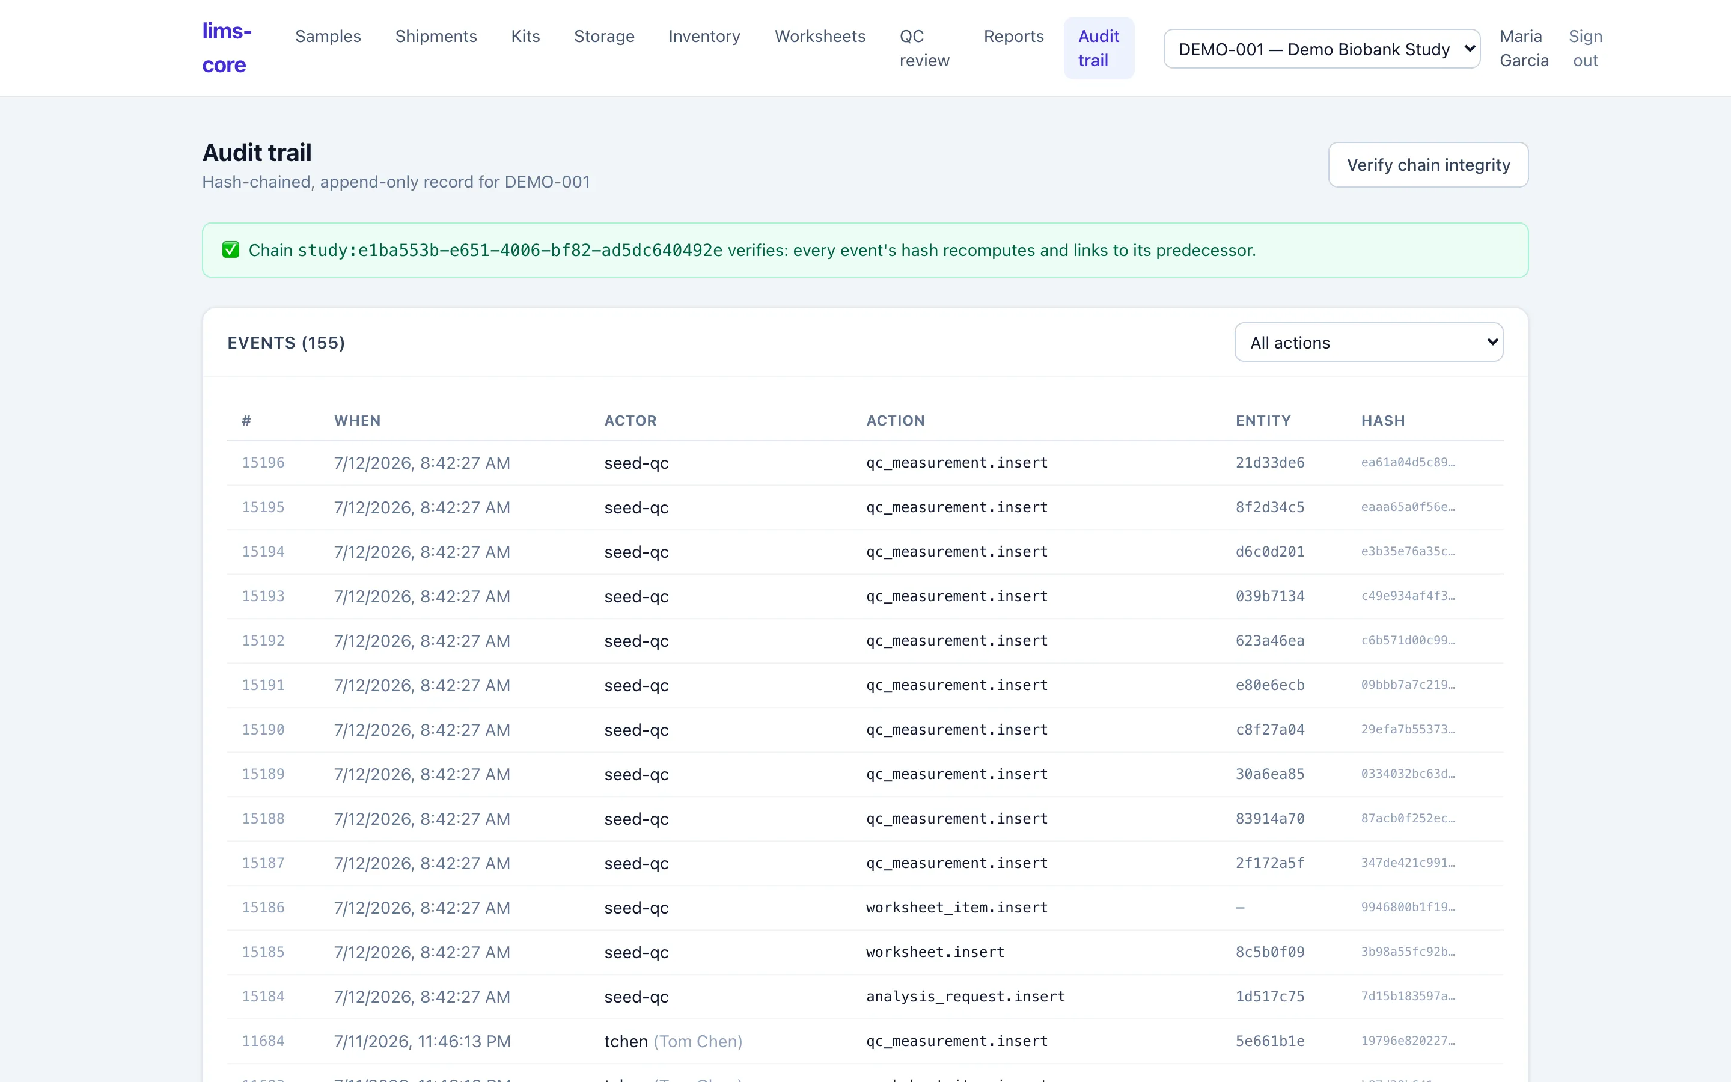This screenshot has height=1082, width=1731.
Task: Click hash 19796e820227…
Action: (1408, 1041)
